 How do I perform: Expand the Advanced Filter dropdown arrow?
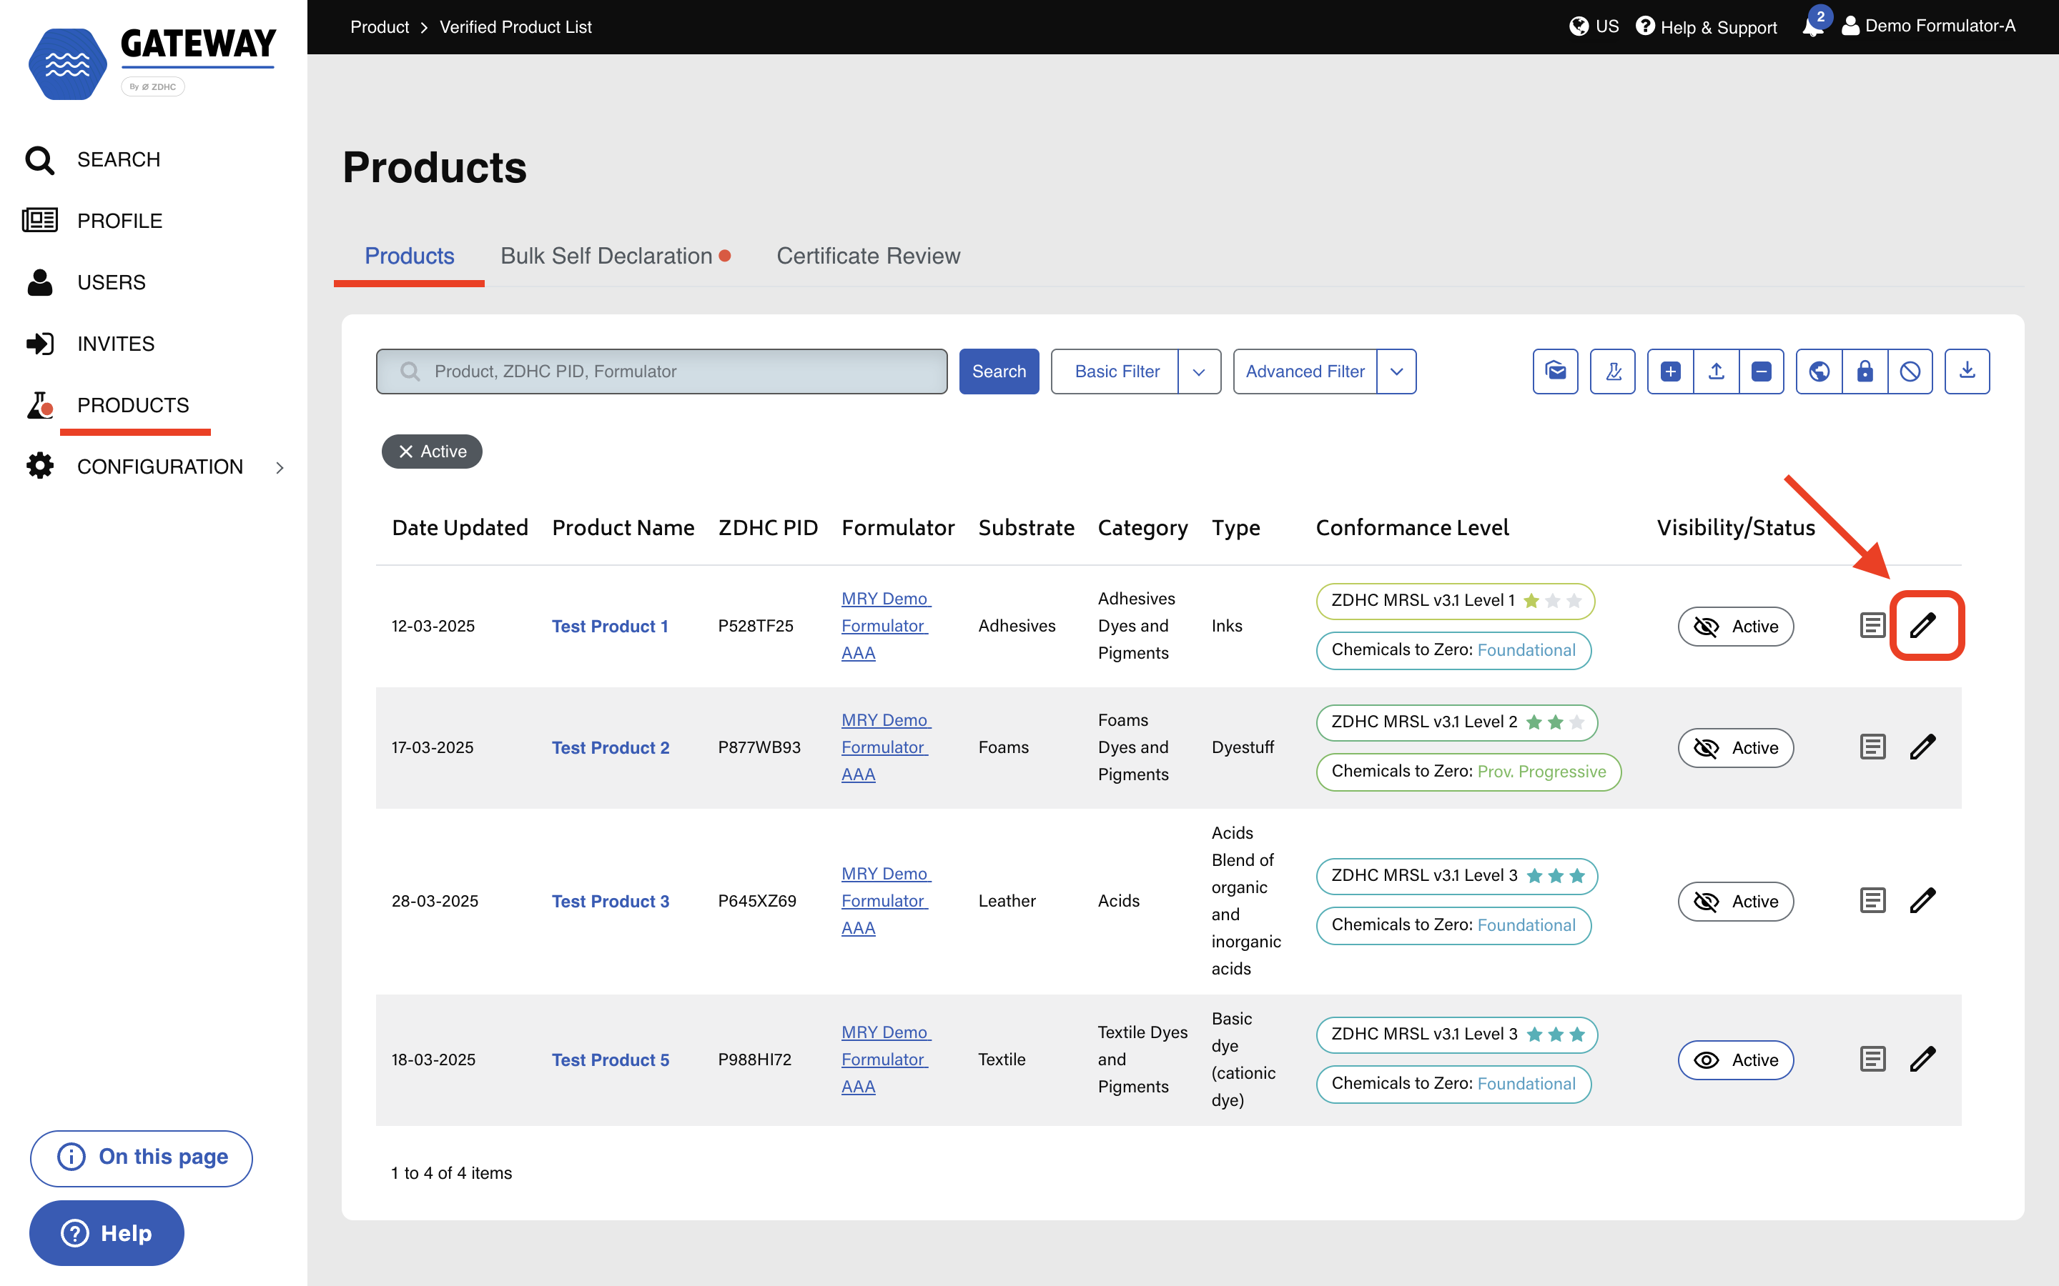(x=1396, y=372)
